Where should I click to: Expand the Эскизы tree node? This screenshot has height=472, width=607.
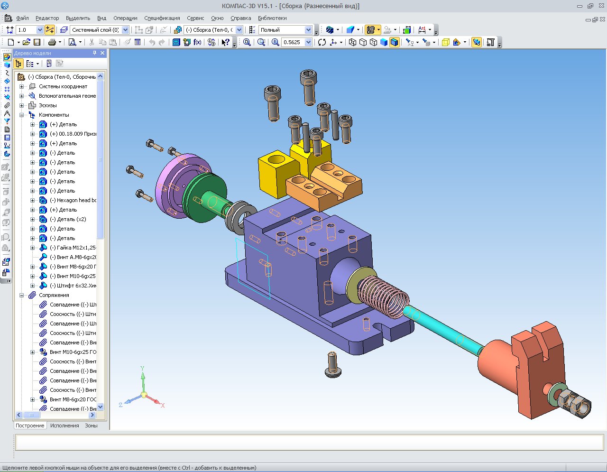tap(22, 105)
